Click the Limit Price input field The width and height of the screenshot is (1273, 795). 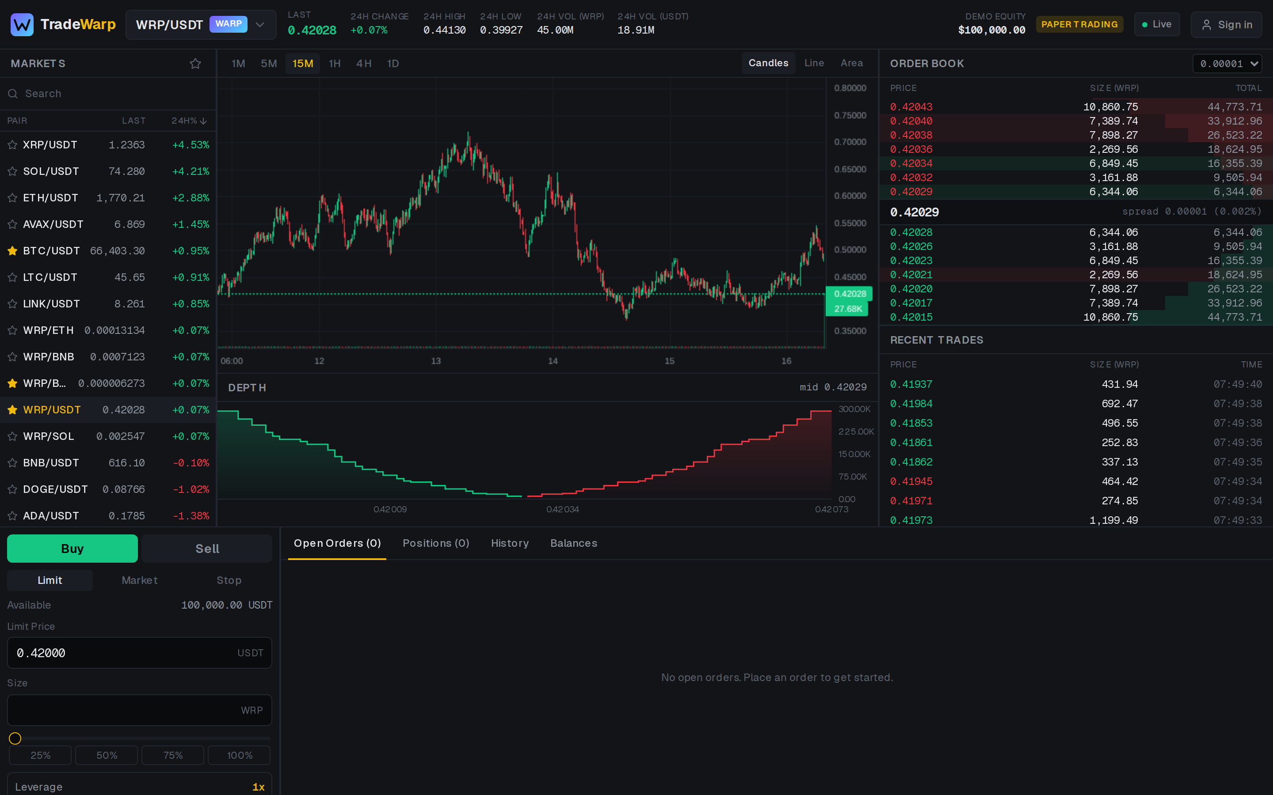pyautogui.click(x=139, y=652)
